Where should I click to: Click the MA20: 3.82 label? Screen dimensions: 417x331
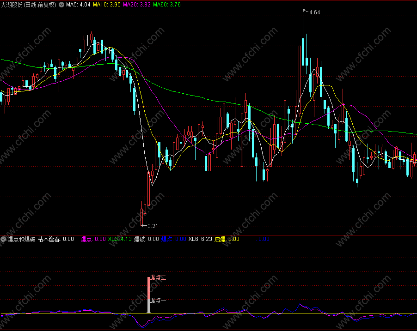pyautogui.click(x=137, y=5)
